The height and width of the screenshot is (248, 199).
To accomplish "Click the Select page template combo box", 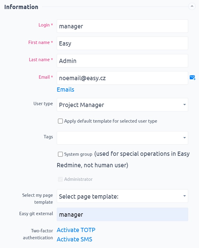I will coord(122,196).
